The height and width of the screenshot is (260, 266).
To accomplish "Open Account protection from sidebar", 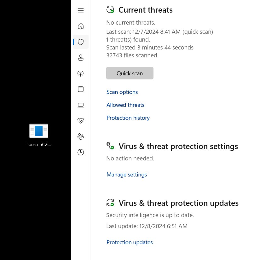I will click(x=81, y=58).
